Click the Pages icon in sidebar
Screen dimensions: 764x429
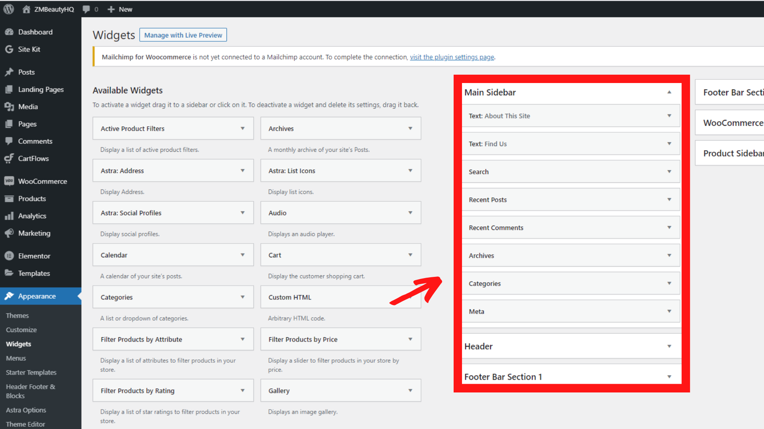9,124
